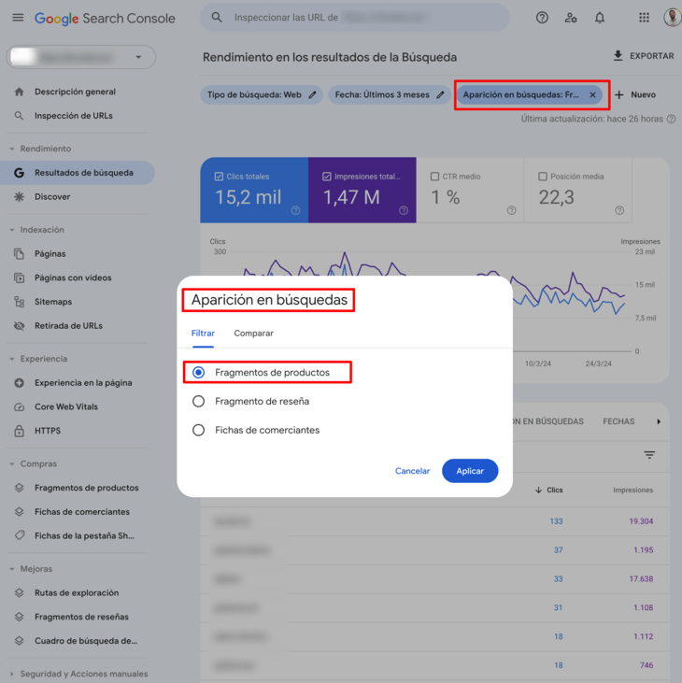The width and height of the screenshot is (682, 683).
Task: Add a new filter with Nuevo
Action: point(635,95)
